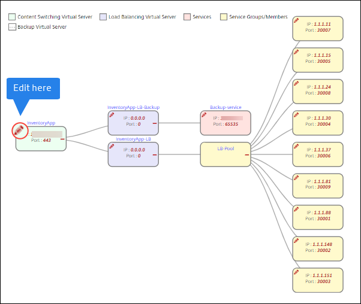Screen dimensions: 361x304
Task: Edit the InventoryApp content switching server
Action: tap(19, 130)
